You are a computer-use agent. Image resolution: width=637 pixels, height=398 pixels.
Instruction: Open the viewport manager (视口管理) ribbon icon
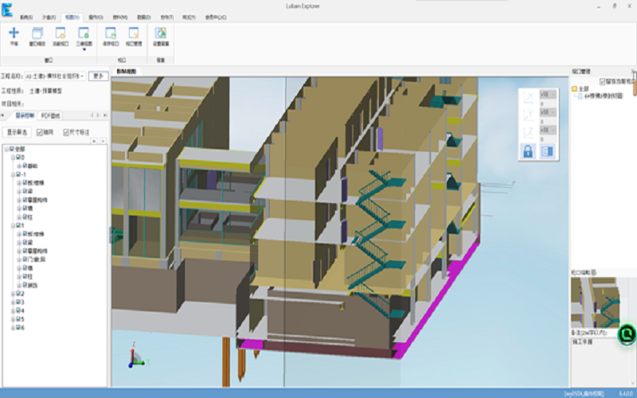click(134, 33)
